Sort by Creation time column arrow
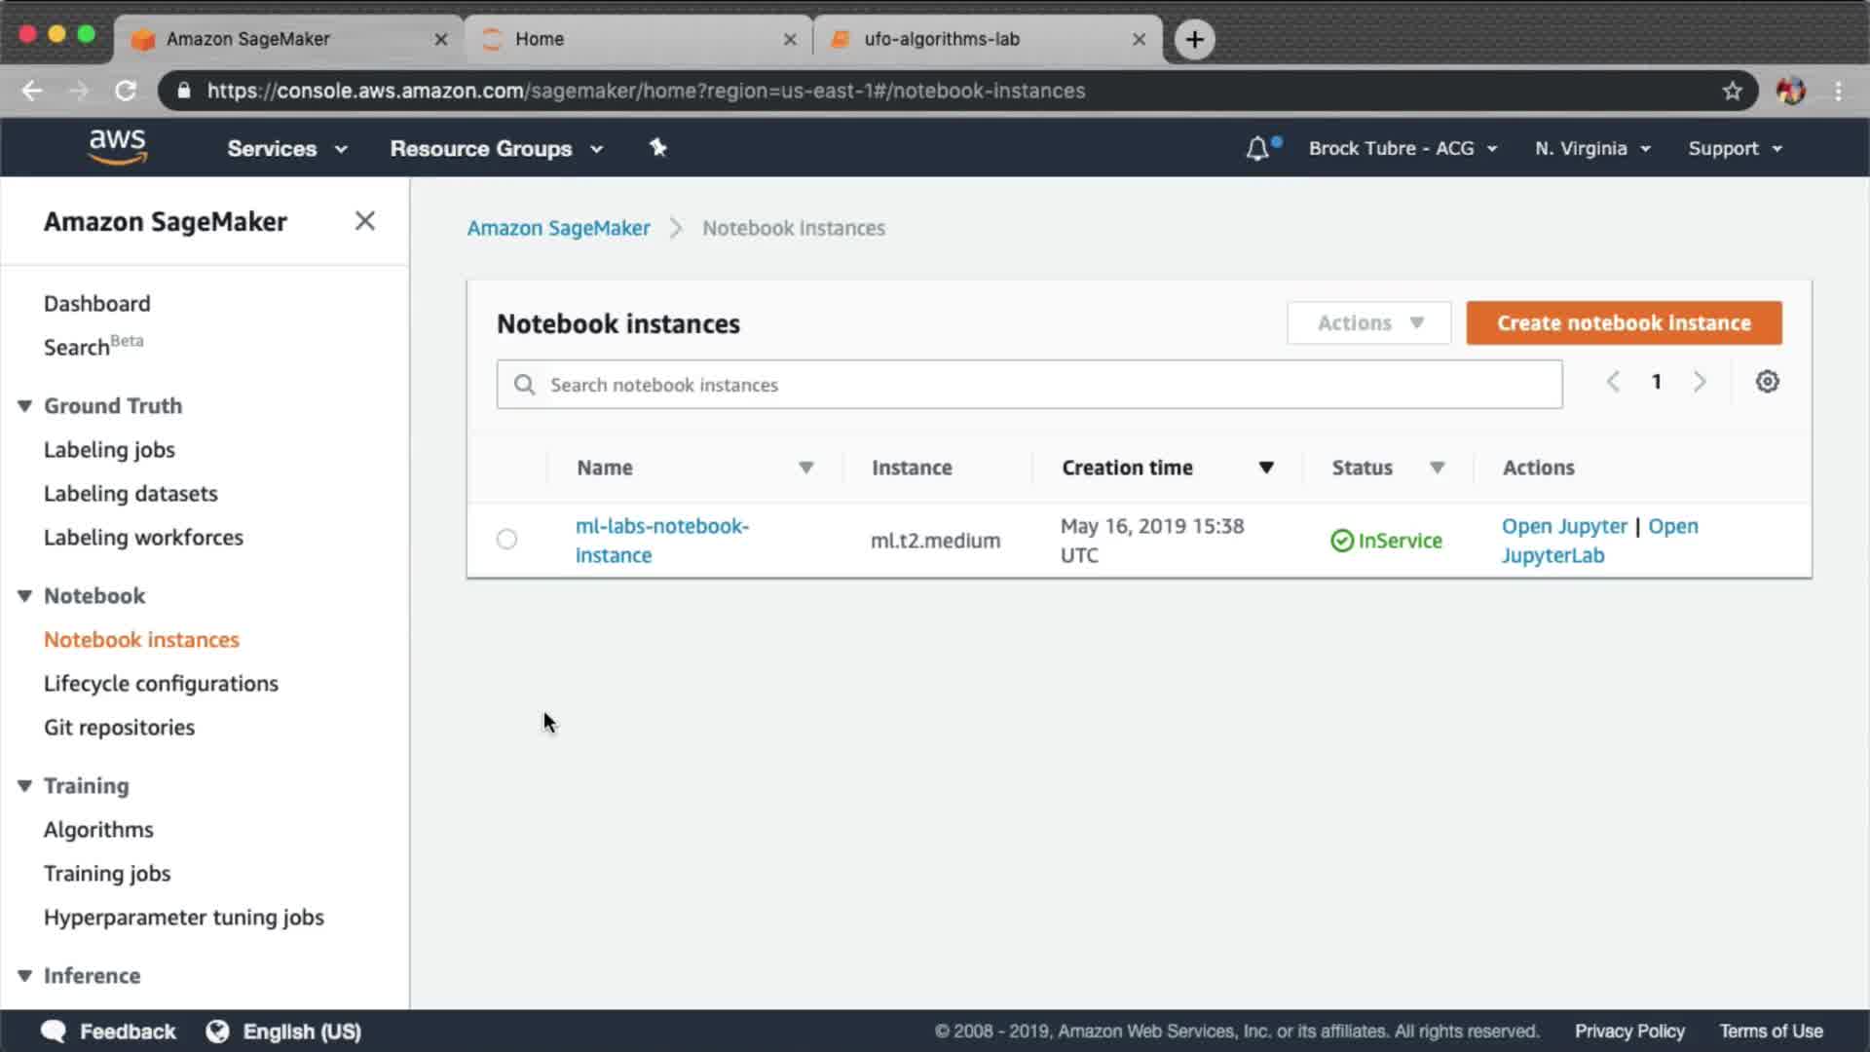The height and width of the screenshot is (1052, 1870). point(1265,468)
